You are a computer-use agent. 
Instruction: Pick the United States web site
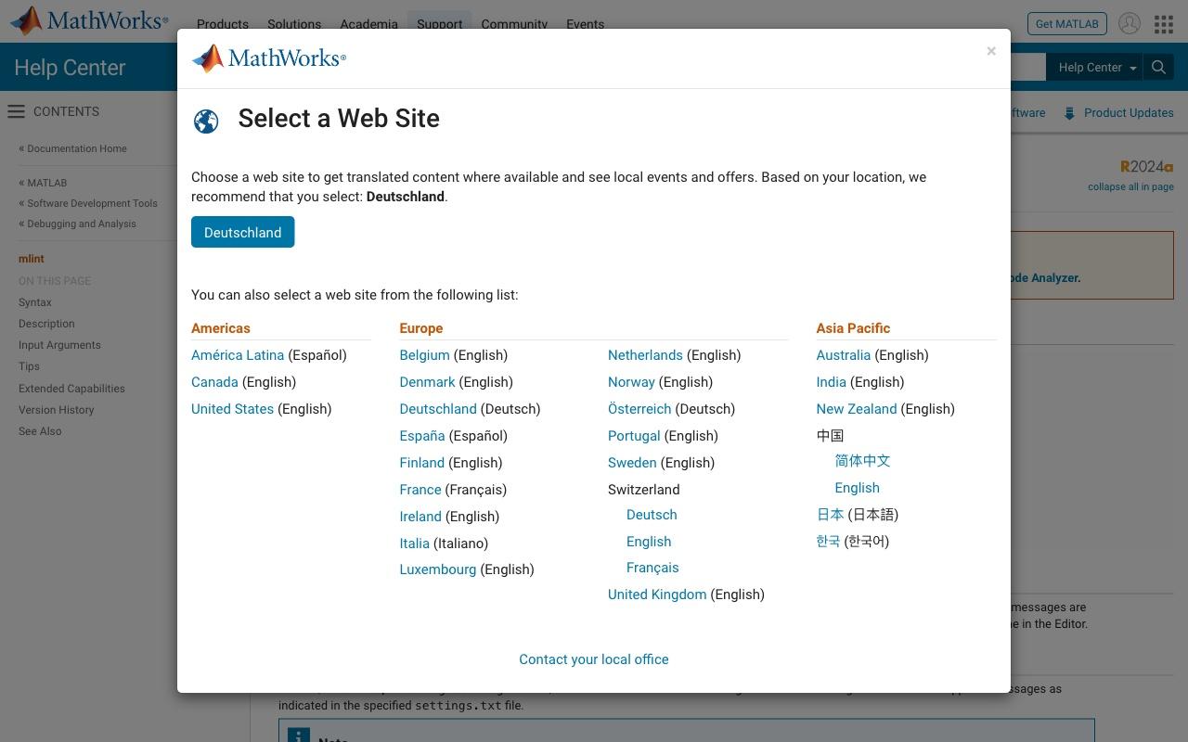pyautogui.click(x=232, y=409)
